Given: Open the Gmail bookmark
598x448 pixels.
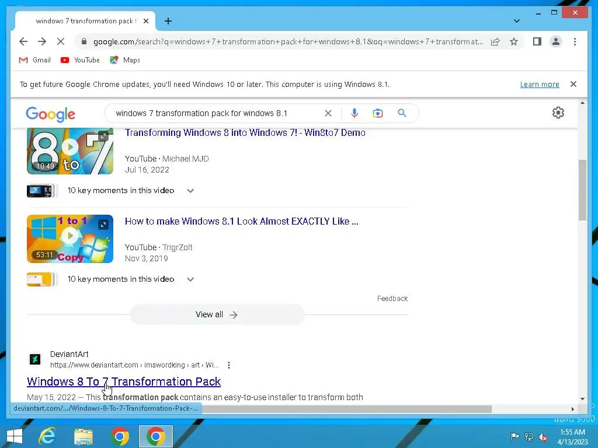Looking at the screenshot, I should click(34, 60).
